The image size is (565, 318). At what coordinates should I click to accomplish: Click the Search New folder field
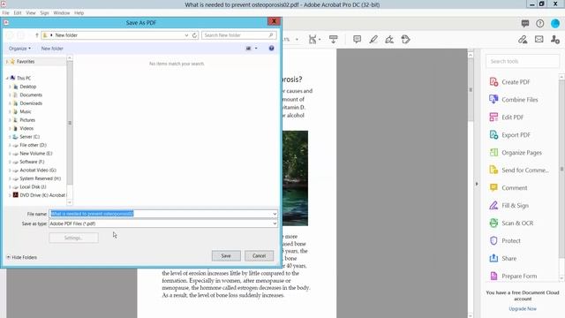[x=238, y=35]
